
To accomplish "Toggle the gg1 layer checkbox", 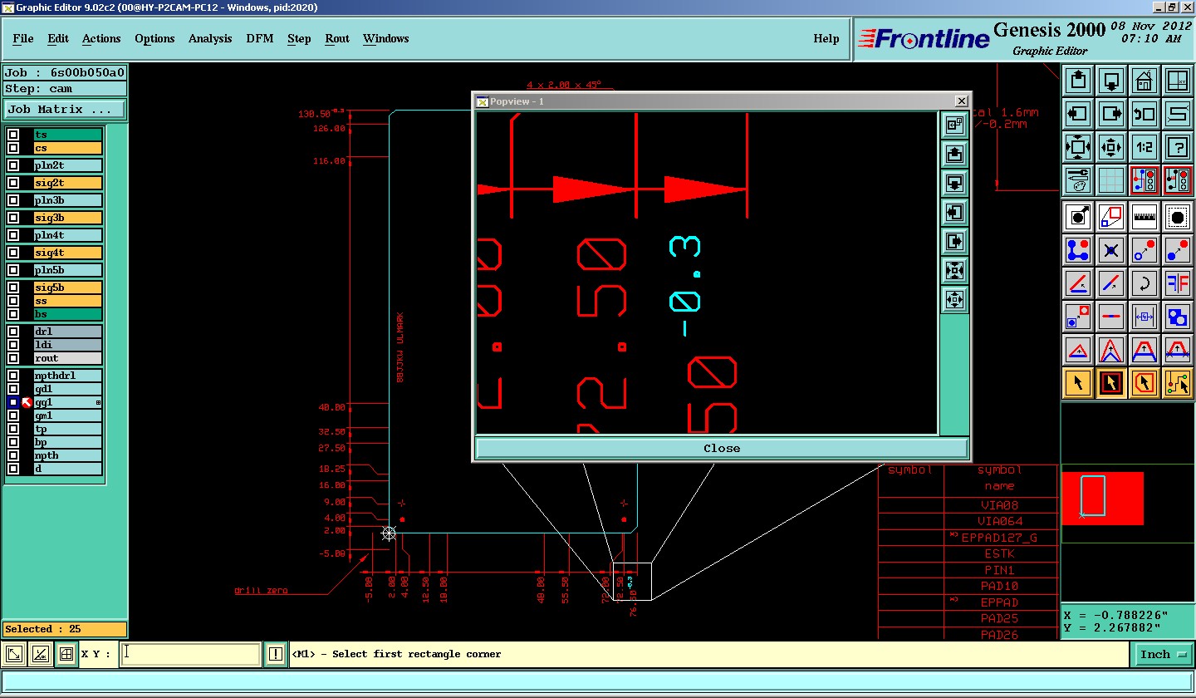I will (13, 402).
